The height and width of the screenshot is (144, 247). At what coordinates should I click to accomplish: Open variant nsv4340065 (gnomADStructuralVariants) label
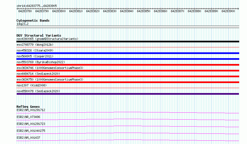coord(47,39)
